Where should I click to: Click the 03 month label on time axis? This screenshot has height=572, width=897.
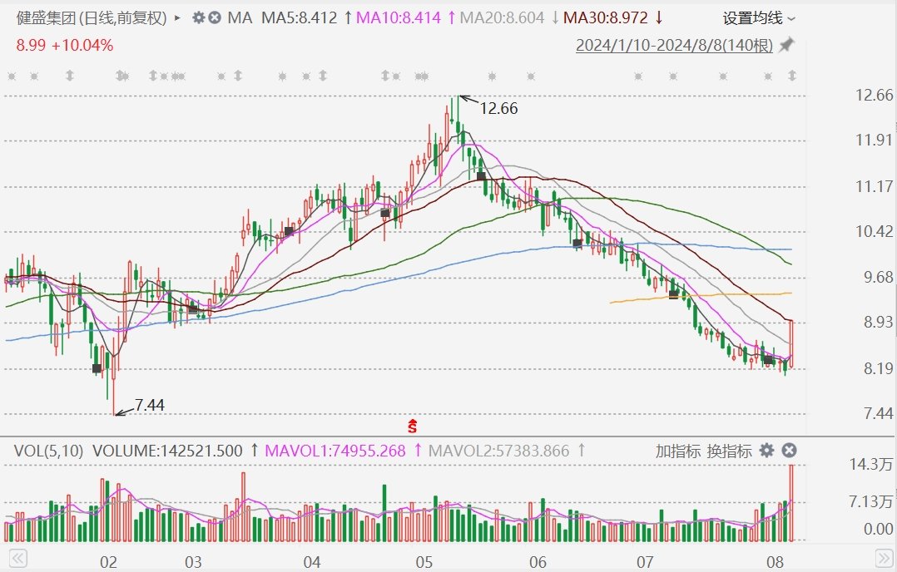[193, 562]
